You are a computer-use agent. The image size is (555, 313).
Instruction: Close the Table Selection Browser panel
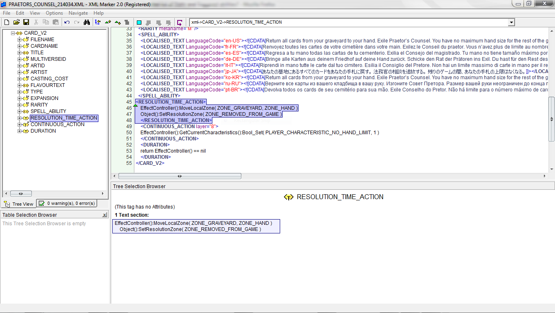tap(105, 215)
